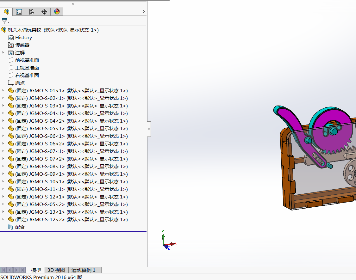Expand component JGMO-S-01<1>
Image resolution: width=356 pixels, height=280 pixels.
[3, 90]
